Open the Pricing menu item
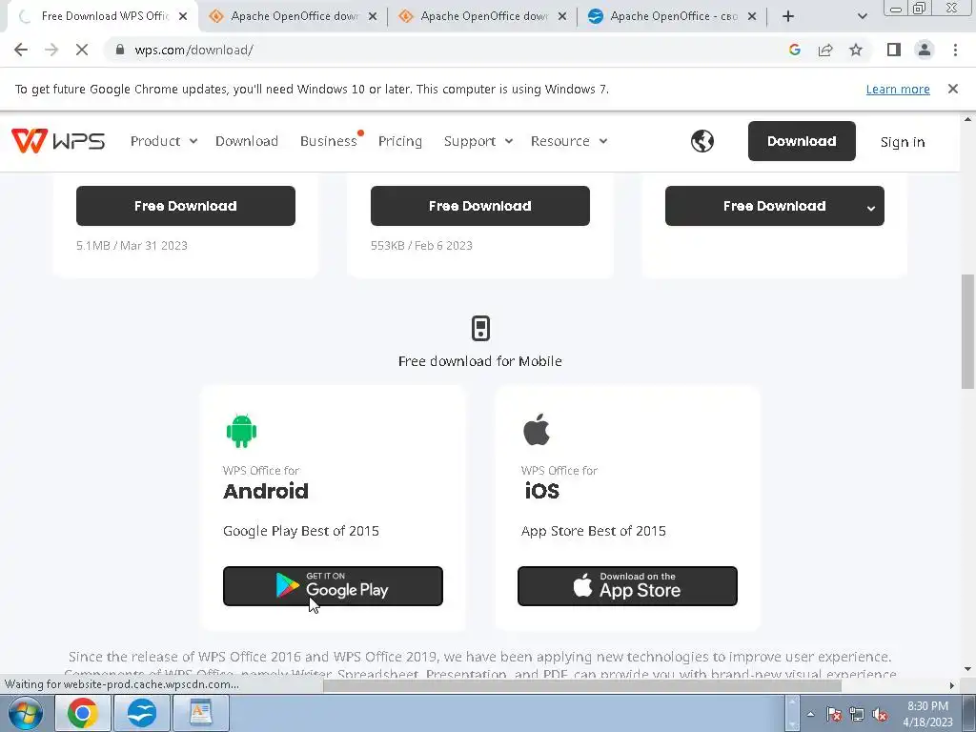This screenshot has height=732, width=976. [399, 141]
